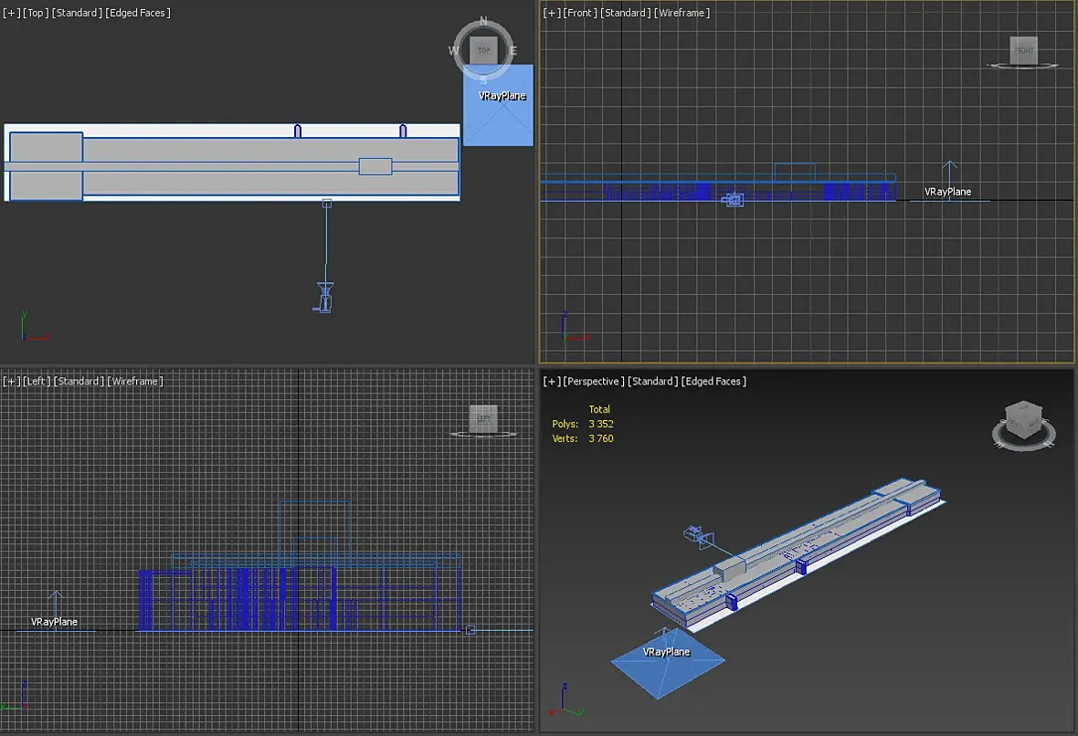This screenshot has width=1078, height=736.
Task: Select the camera in the Front viewport
Action: (733, 200)
